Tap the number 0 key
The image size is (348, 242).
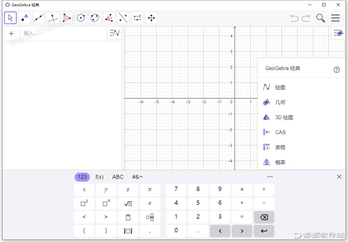pyautogui.click(x=176, y=231)
